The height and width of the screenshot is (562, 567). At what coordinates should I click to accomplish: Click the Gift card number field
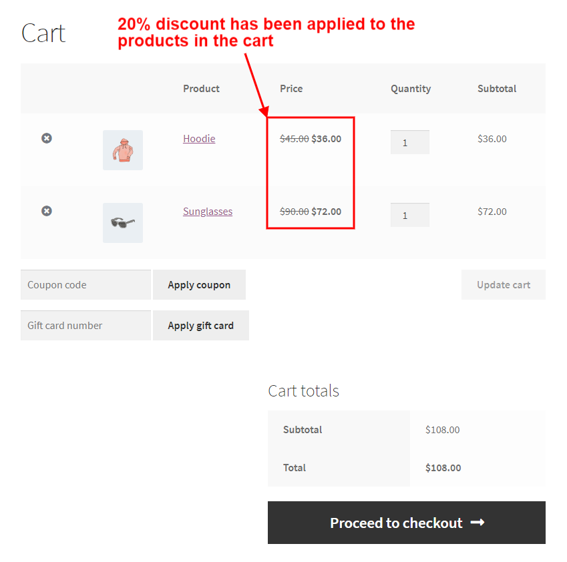pyautogui.click(x=85, y=325)
